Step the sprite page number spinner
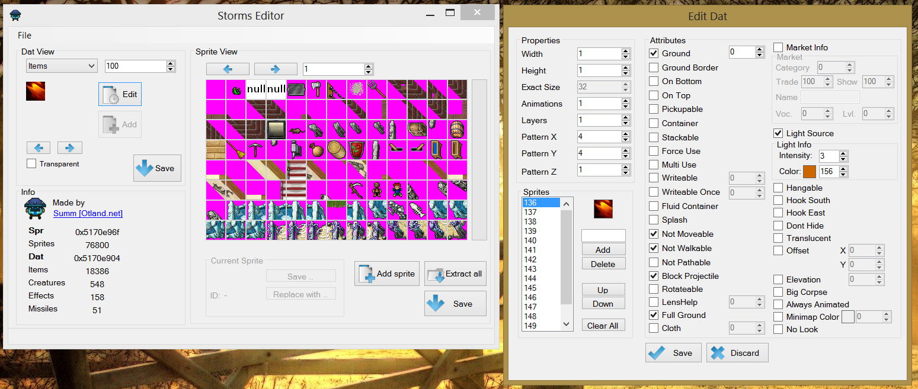This screenshot has width=918, height=389. tap(369, 69)
